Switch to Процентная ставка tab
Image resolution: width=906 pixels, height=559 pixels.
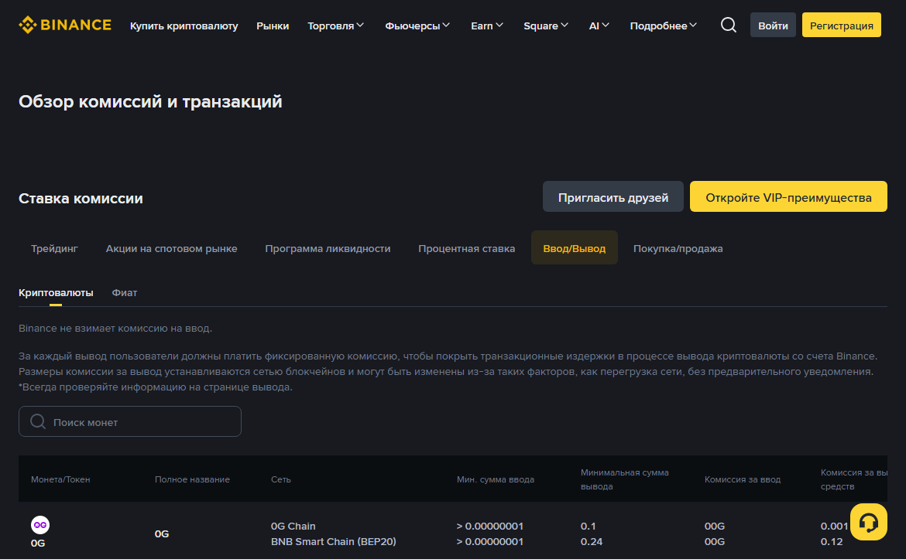pos(466,248)
